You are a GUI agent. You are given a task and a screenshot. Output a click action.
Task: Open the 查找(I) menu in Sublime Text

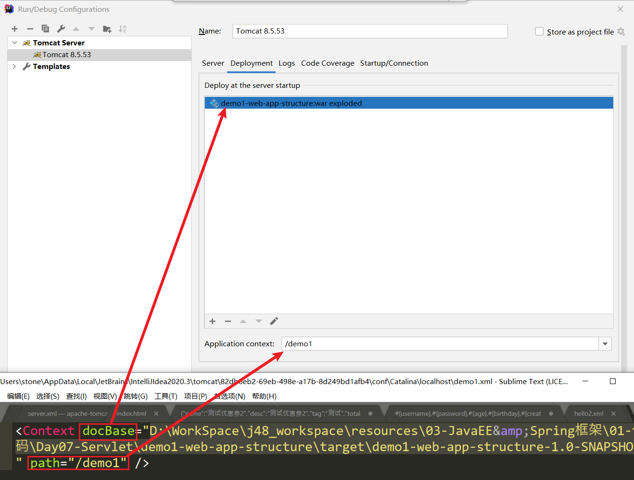pyautogui.click(x=76, y=396)
